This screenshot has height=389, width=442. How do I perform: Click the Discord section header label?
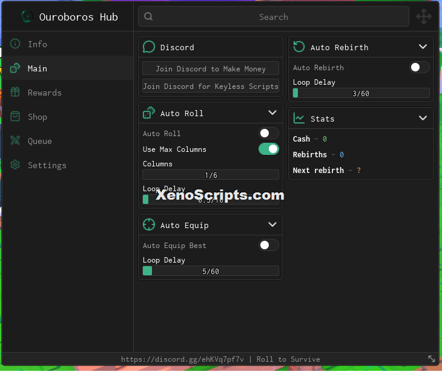[x=177, y=47]
